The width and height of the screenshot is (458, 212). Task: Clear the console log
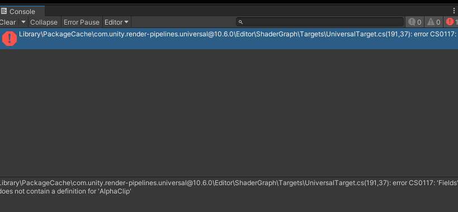tap(8, 22)
